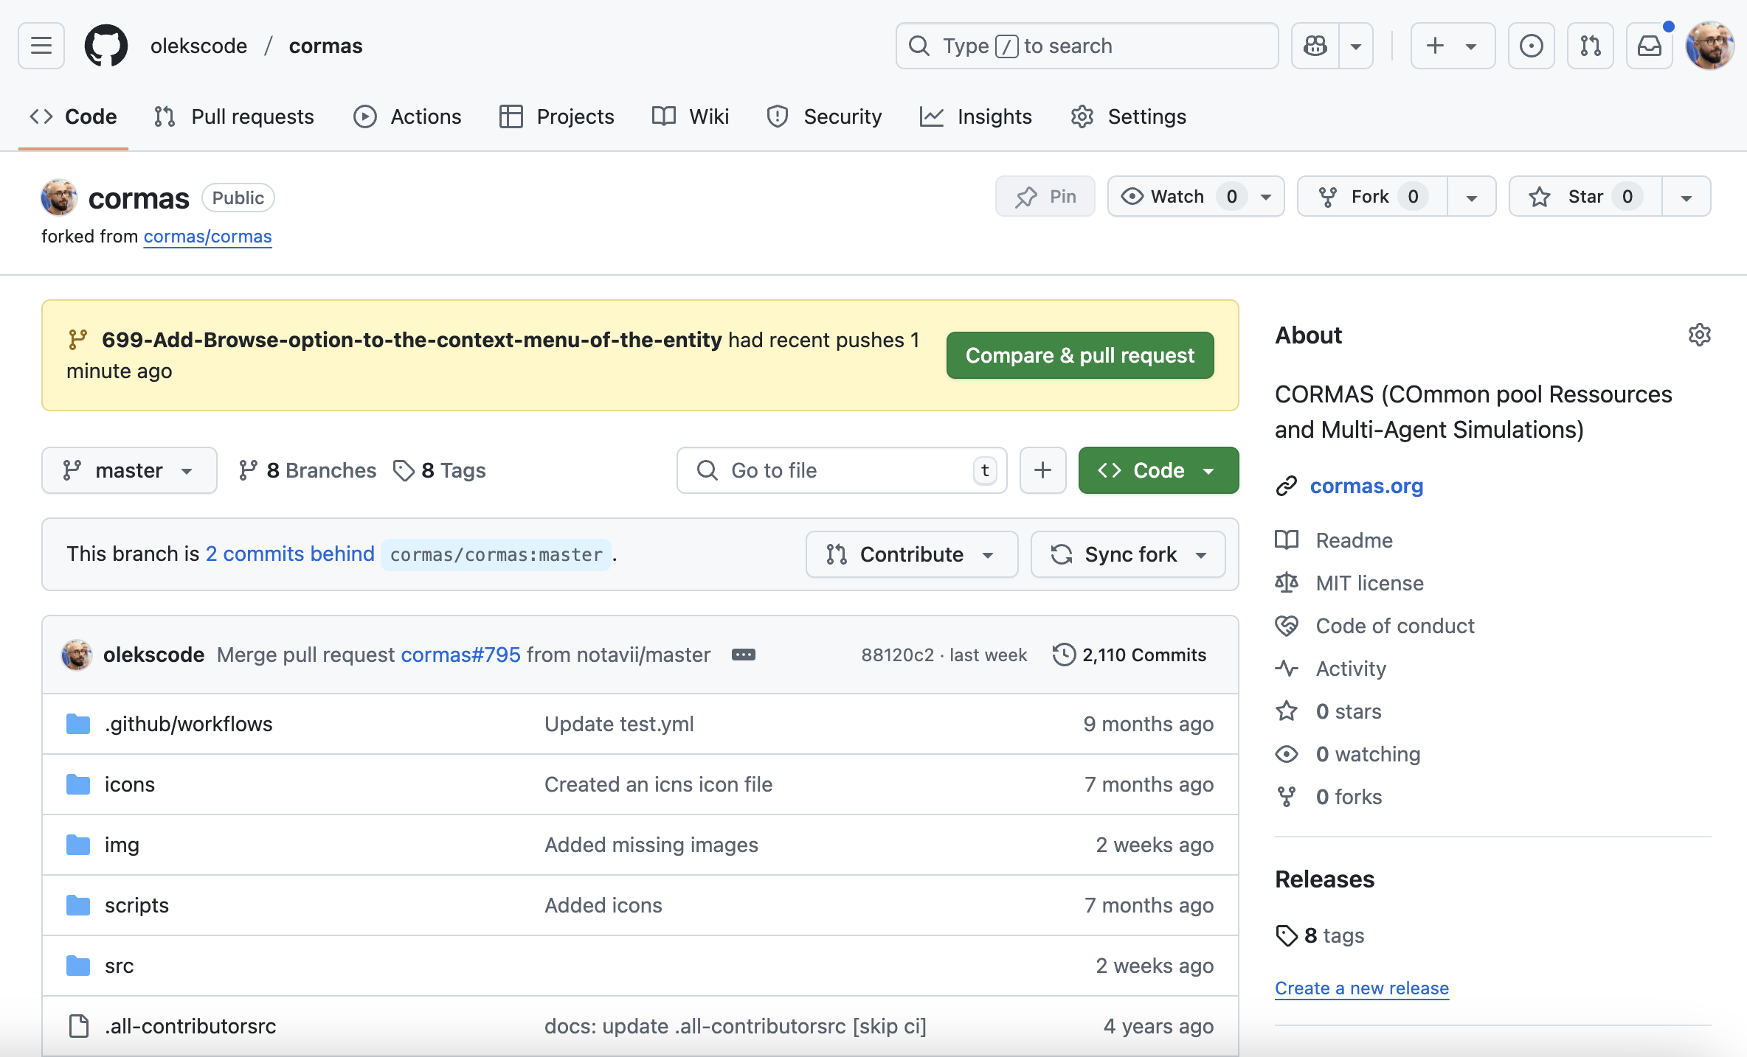Open the cormas.org website link
Screen dimensions: 1747x1057
(1366, 486)
